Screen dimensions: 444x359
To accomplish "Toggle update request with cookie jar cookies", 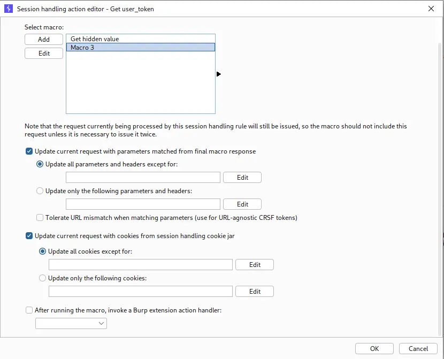I will pyautogui.click(x=29, y=236).
